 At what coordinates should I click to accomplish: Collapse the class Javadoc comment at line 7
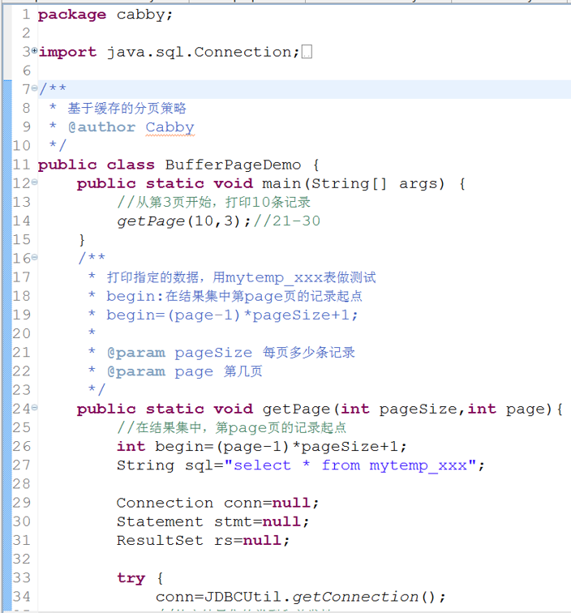(x=34, y=88)
